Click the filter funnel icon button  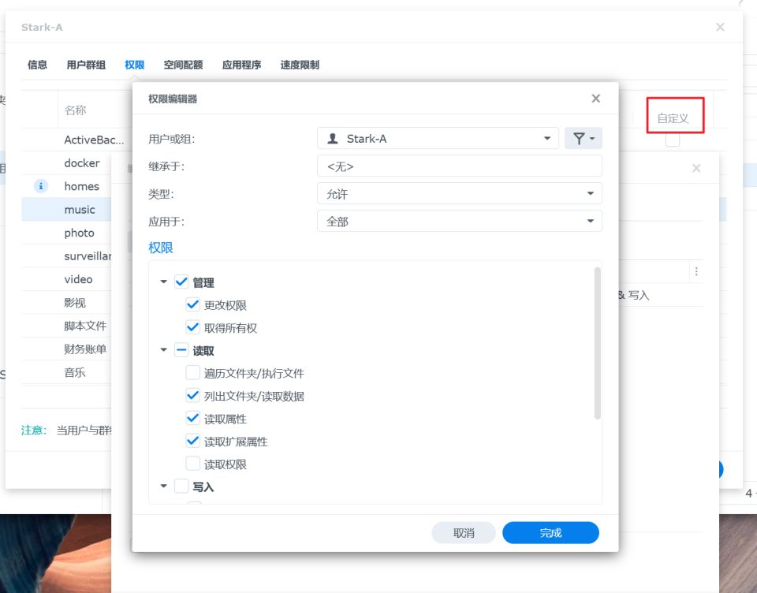[583, 139]
